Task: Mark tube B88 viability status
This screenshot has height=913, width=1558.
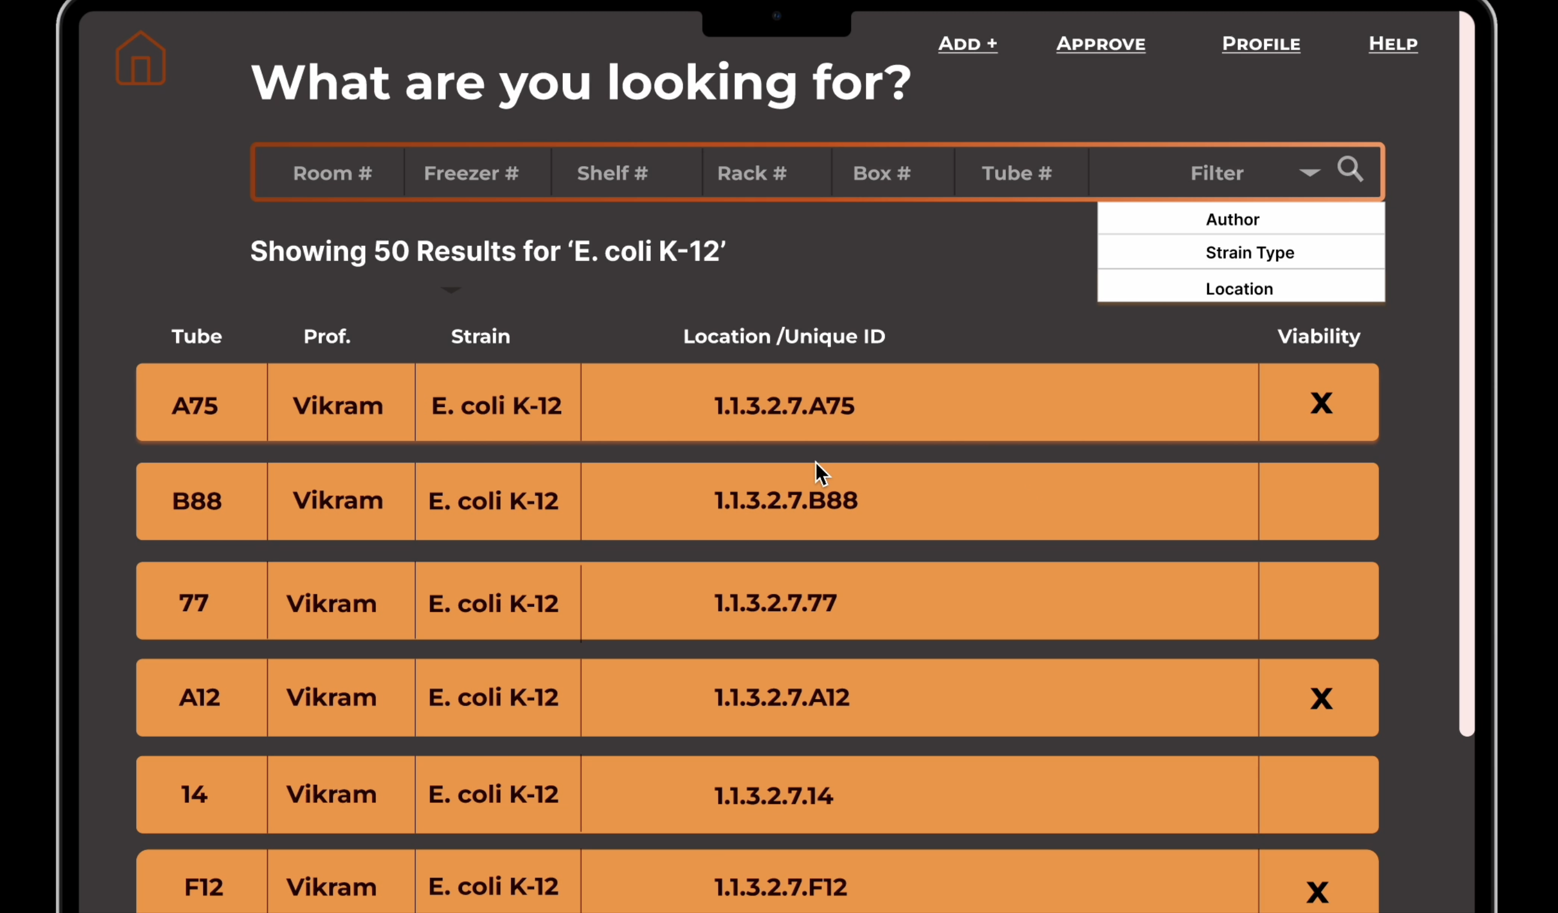Action: coord(1322,501)
